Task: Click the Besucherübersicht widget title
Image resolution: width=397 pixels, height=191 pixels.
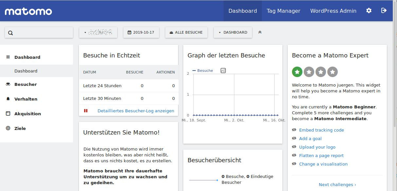Action: [214, 160]
